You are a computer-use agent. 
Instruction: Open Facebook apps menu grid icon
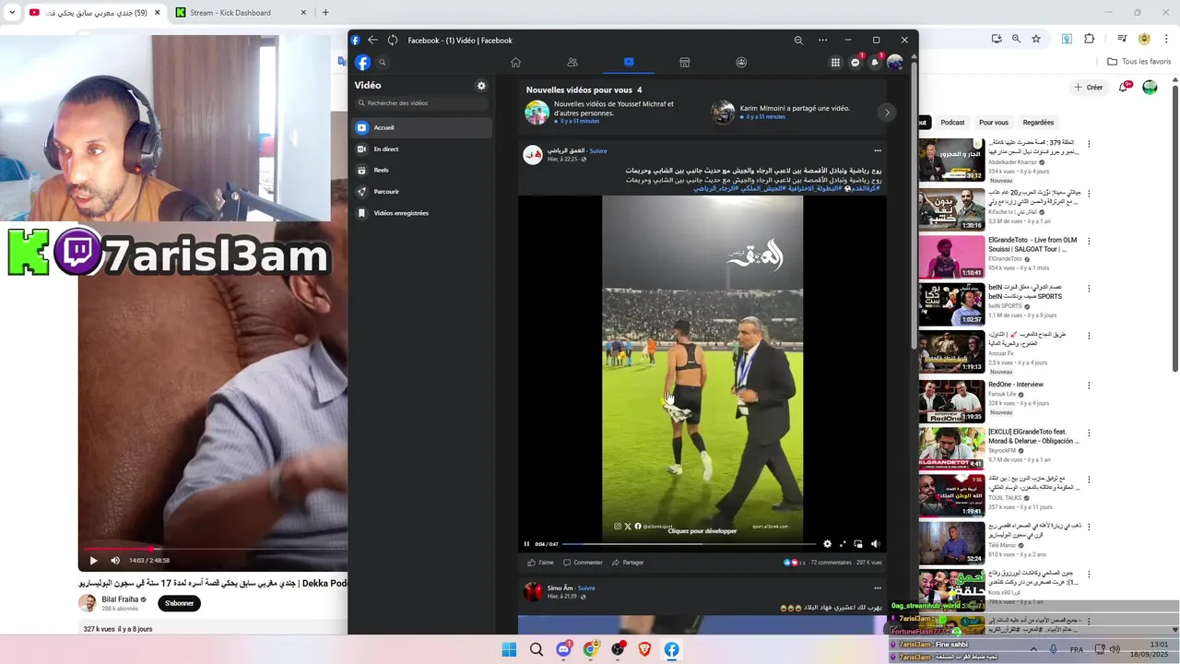coord(835,63)
